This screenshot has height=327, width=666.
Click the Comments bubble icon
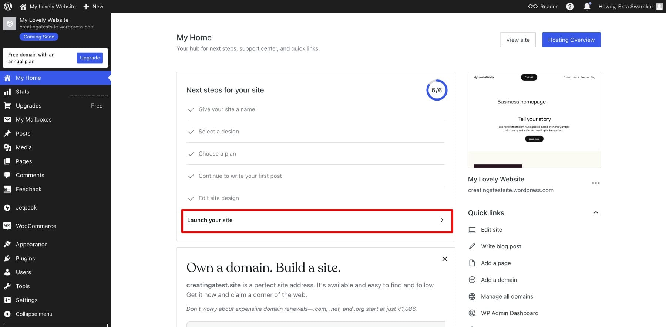coord(7,175)
